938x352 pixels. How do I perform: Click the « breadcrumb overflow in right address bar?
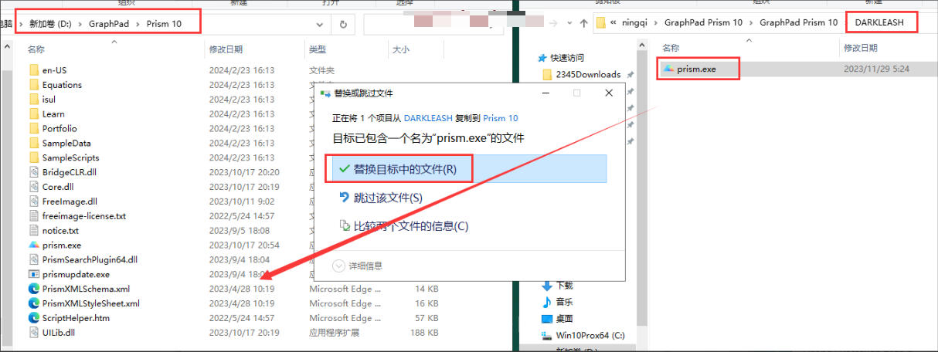pyautogui.click(x=613, y=23)
